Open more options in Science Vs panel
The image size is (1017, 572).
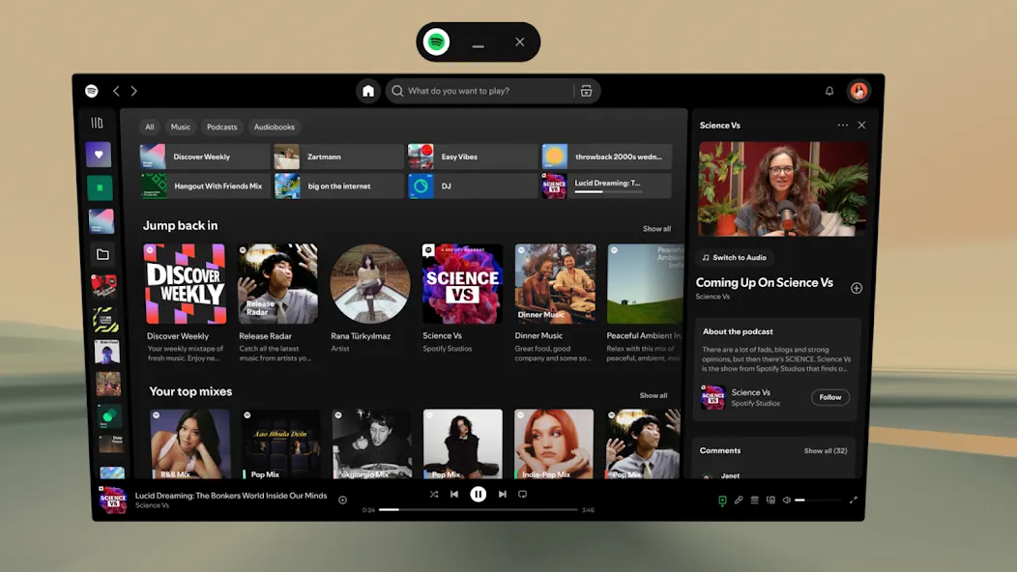(842, 126)
